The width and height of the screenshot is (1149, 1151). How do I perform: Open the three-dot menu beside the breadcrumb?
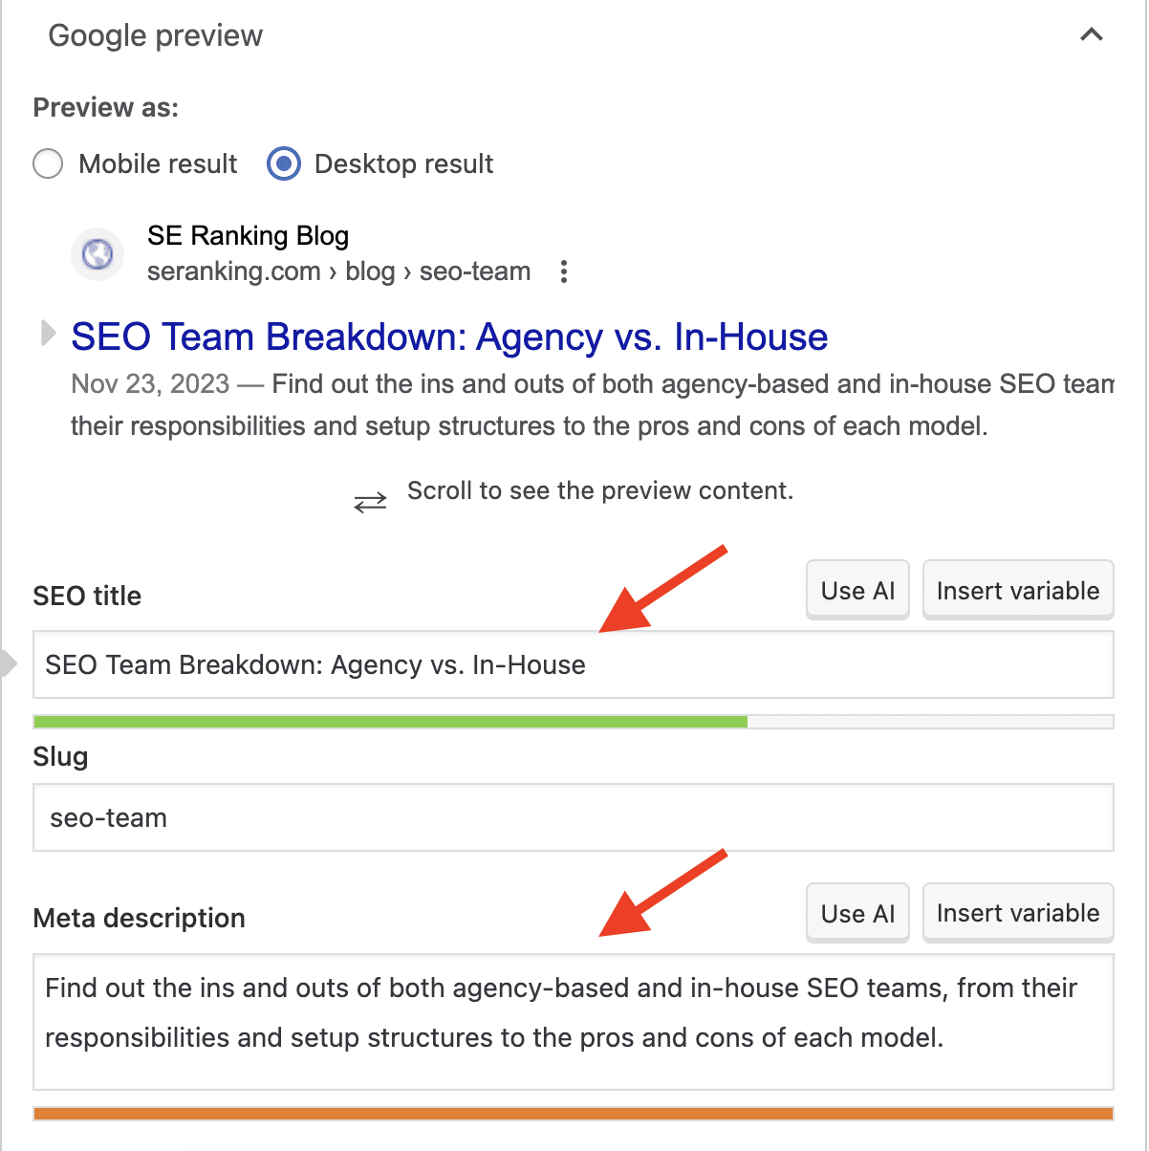pos(563,271)
